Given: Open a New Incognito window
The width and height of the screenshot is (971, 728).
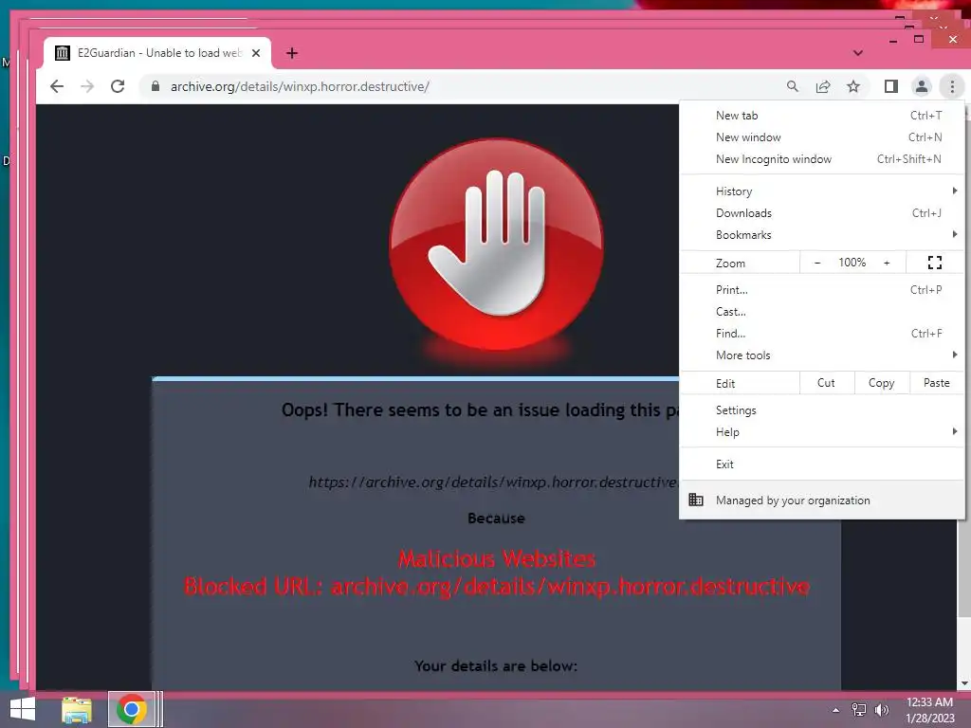Looking at the screenshot, I should 822,159.
